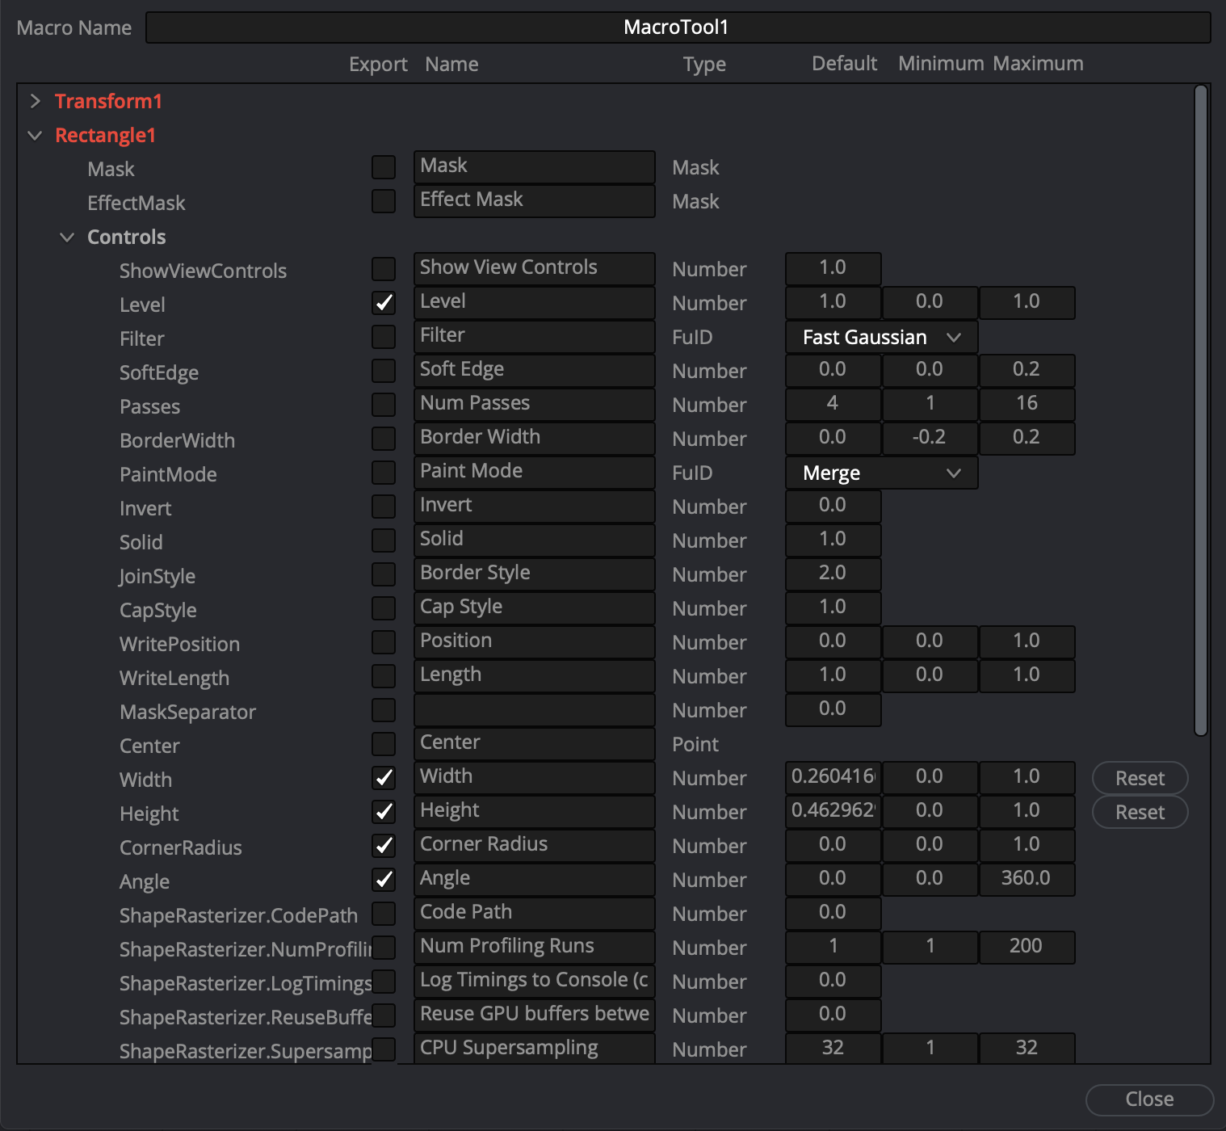Click the Macro Name input field
Image resolution: width=1226 pixels, height=1131 pixels.
[x=678, y=27]
